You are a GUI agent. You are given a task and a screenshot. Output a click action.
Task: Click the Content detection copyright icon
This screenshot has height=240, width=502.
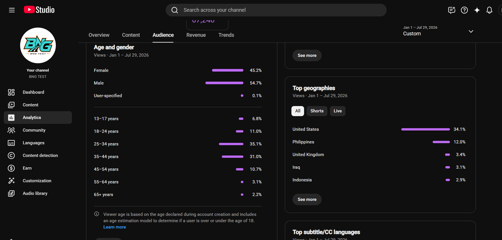pyautogui.click(x=11, y=155)
